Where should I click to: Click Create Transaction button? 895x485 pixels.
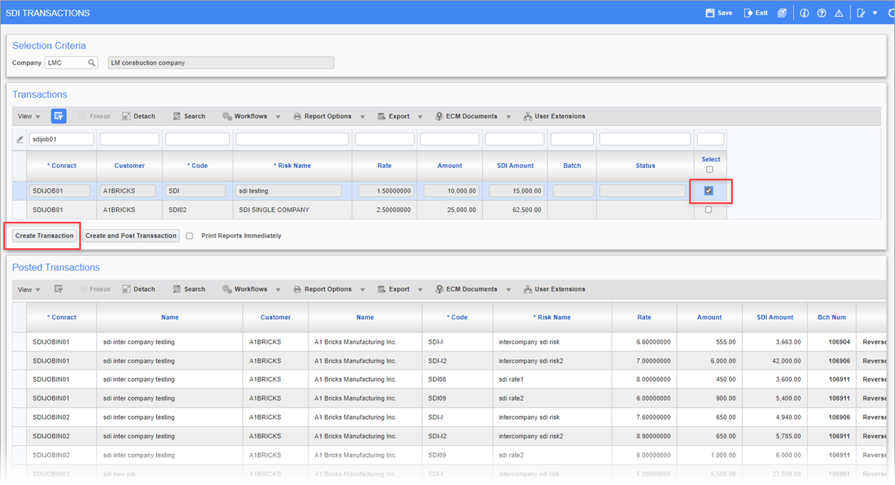[x=44, y=235]
